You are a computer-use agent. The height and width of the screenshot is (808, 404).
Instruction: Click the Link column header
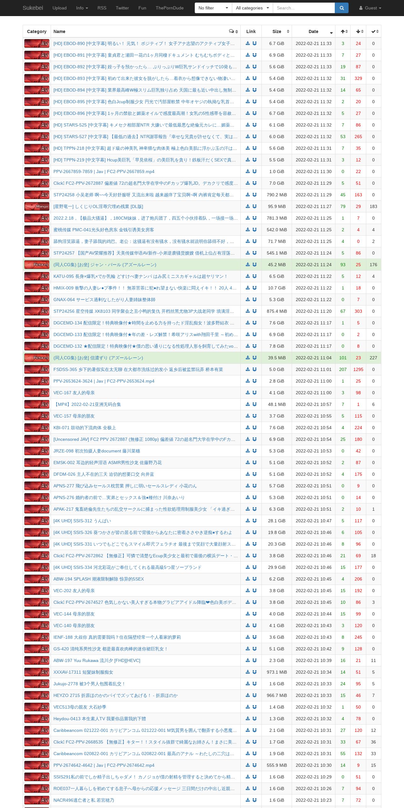point(251,31)
